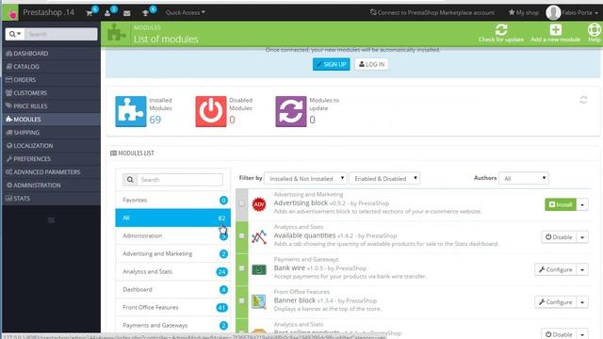603x339 pixels.
Task: Click the Bank wire module icon
Action: tap(259, 270)
